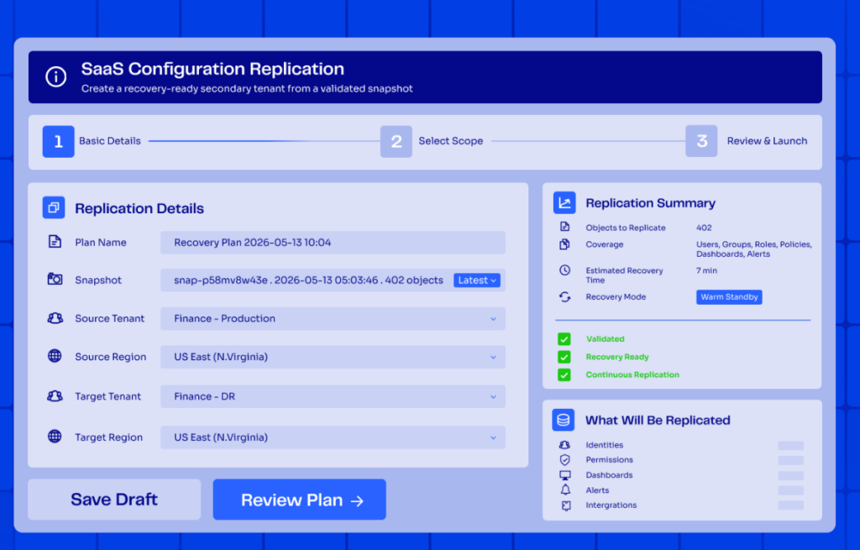860x550 pixels.
Task: Toggle the Intergrations replication switch
Action: click(x=791, y=505)
